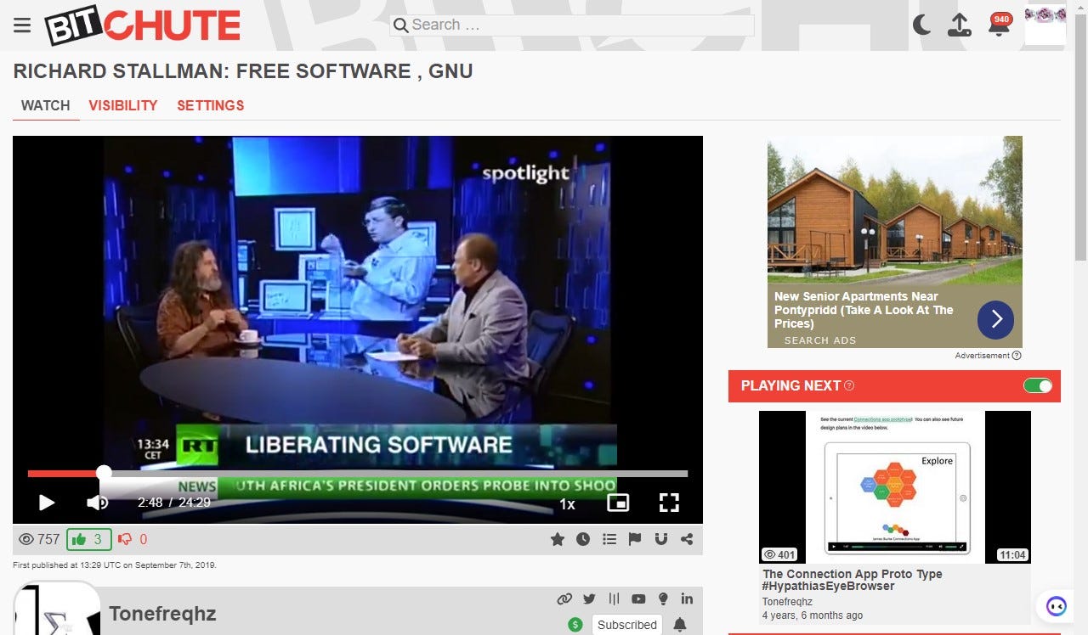The height and width of the screenshot is (635, 1088).
Task: Switch to the WATCH tab
Action: (x=46, y=105)
